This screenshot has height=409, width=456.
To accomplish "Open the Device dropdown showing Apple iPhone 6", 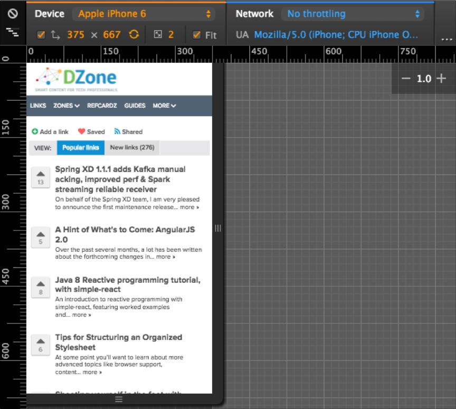I will [144, 14].
